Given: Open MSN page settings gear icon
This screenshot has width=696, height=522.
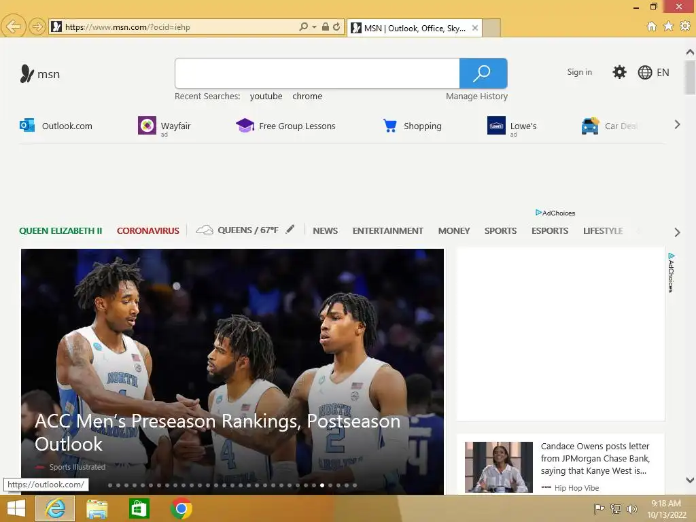Looking at the screenshot, I should [x=619, y=72].
